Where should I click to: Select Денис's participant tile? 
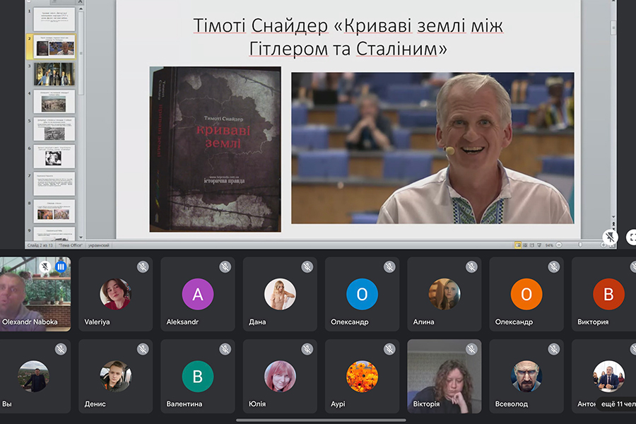(116, 376)
